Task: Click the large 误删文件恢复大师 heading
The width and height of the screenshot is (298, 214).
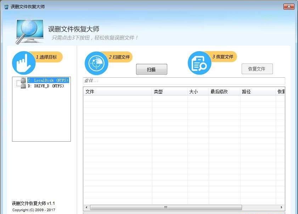Action: tap(74, 29)
